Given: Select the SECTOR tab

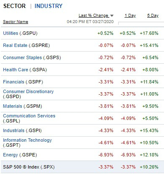Looking at the screenshot, I should point(14,6).
